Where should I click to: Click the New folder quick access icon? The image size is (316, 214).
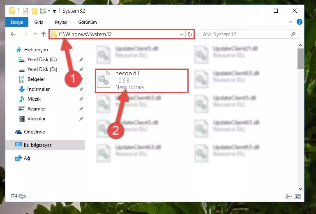tap(35, 11)
